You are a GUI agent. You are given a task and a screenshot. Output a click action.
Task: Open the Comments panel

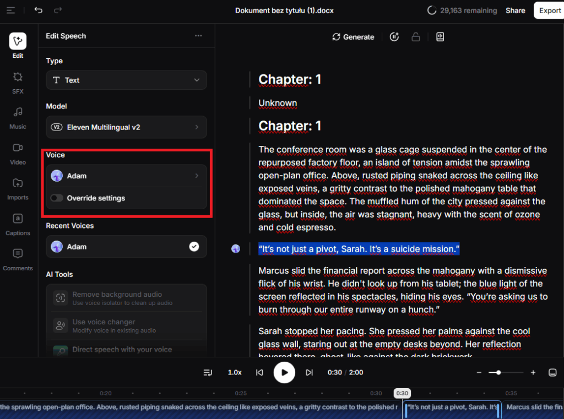18,259
